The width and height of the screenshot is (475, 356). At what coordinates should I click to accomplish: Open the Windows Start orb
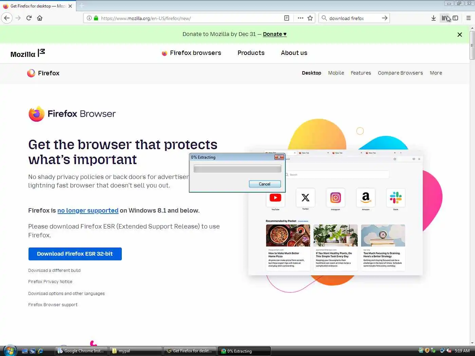10,351
